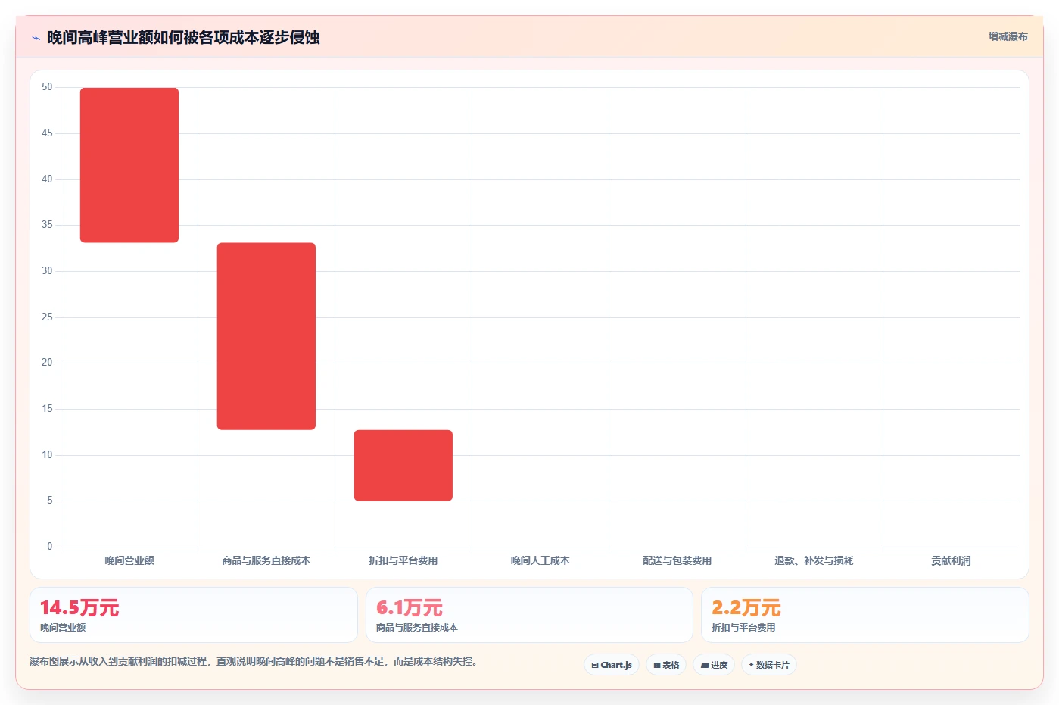Click the 商品与服务直接成本 x-axis label
The image size is (1059, 705).
pyautogui.click(x=266, y=560)
